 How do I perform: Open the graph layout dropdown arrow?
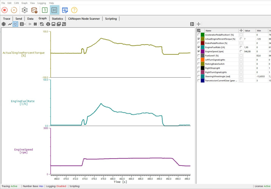click(x=25, y=24)
